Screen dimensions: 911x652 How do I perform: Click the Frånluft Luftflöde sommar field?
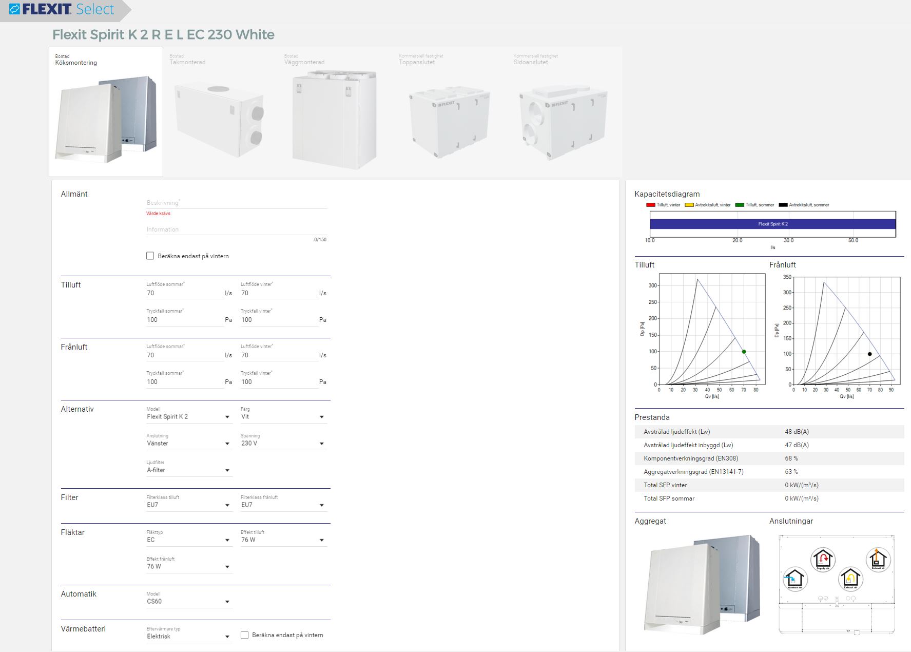point(185,355)
